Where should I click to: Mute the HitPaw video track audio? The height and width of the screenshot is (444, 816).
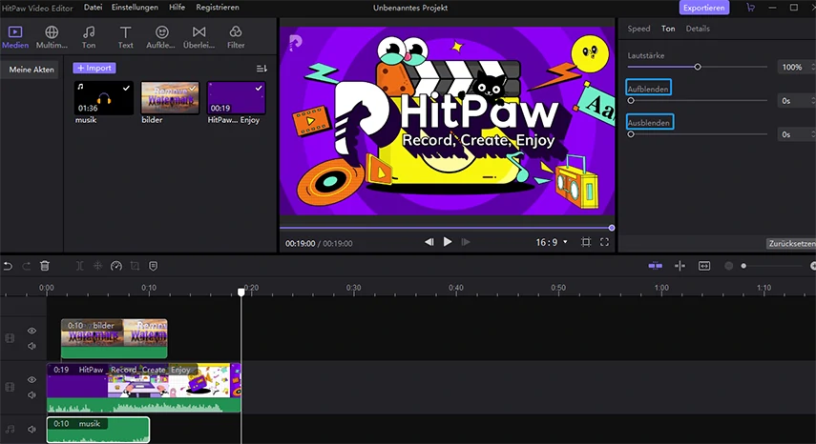click(31, 395)
